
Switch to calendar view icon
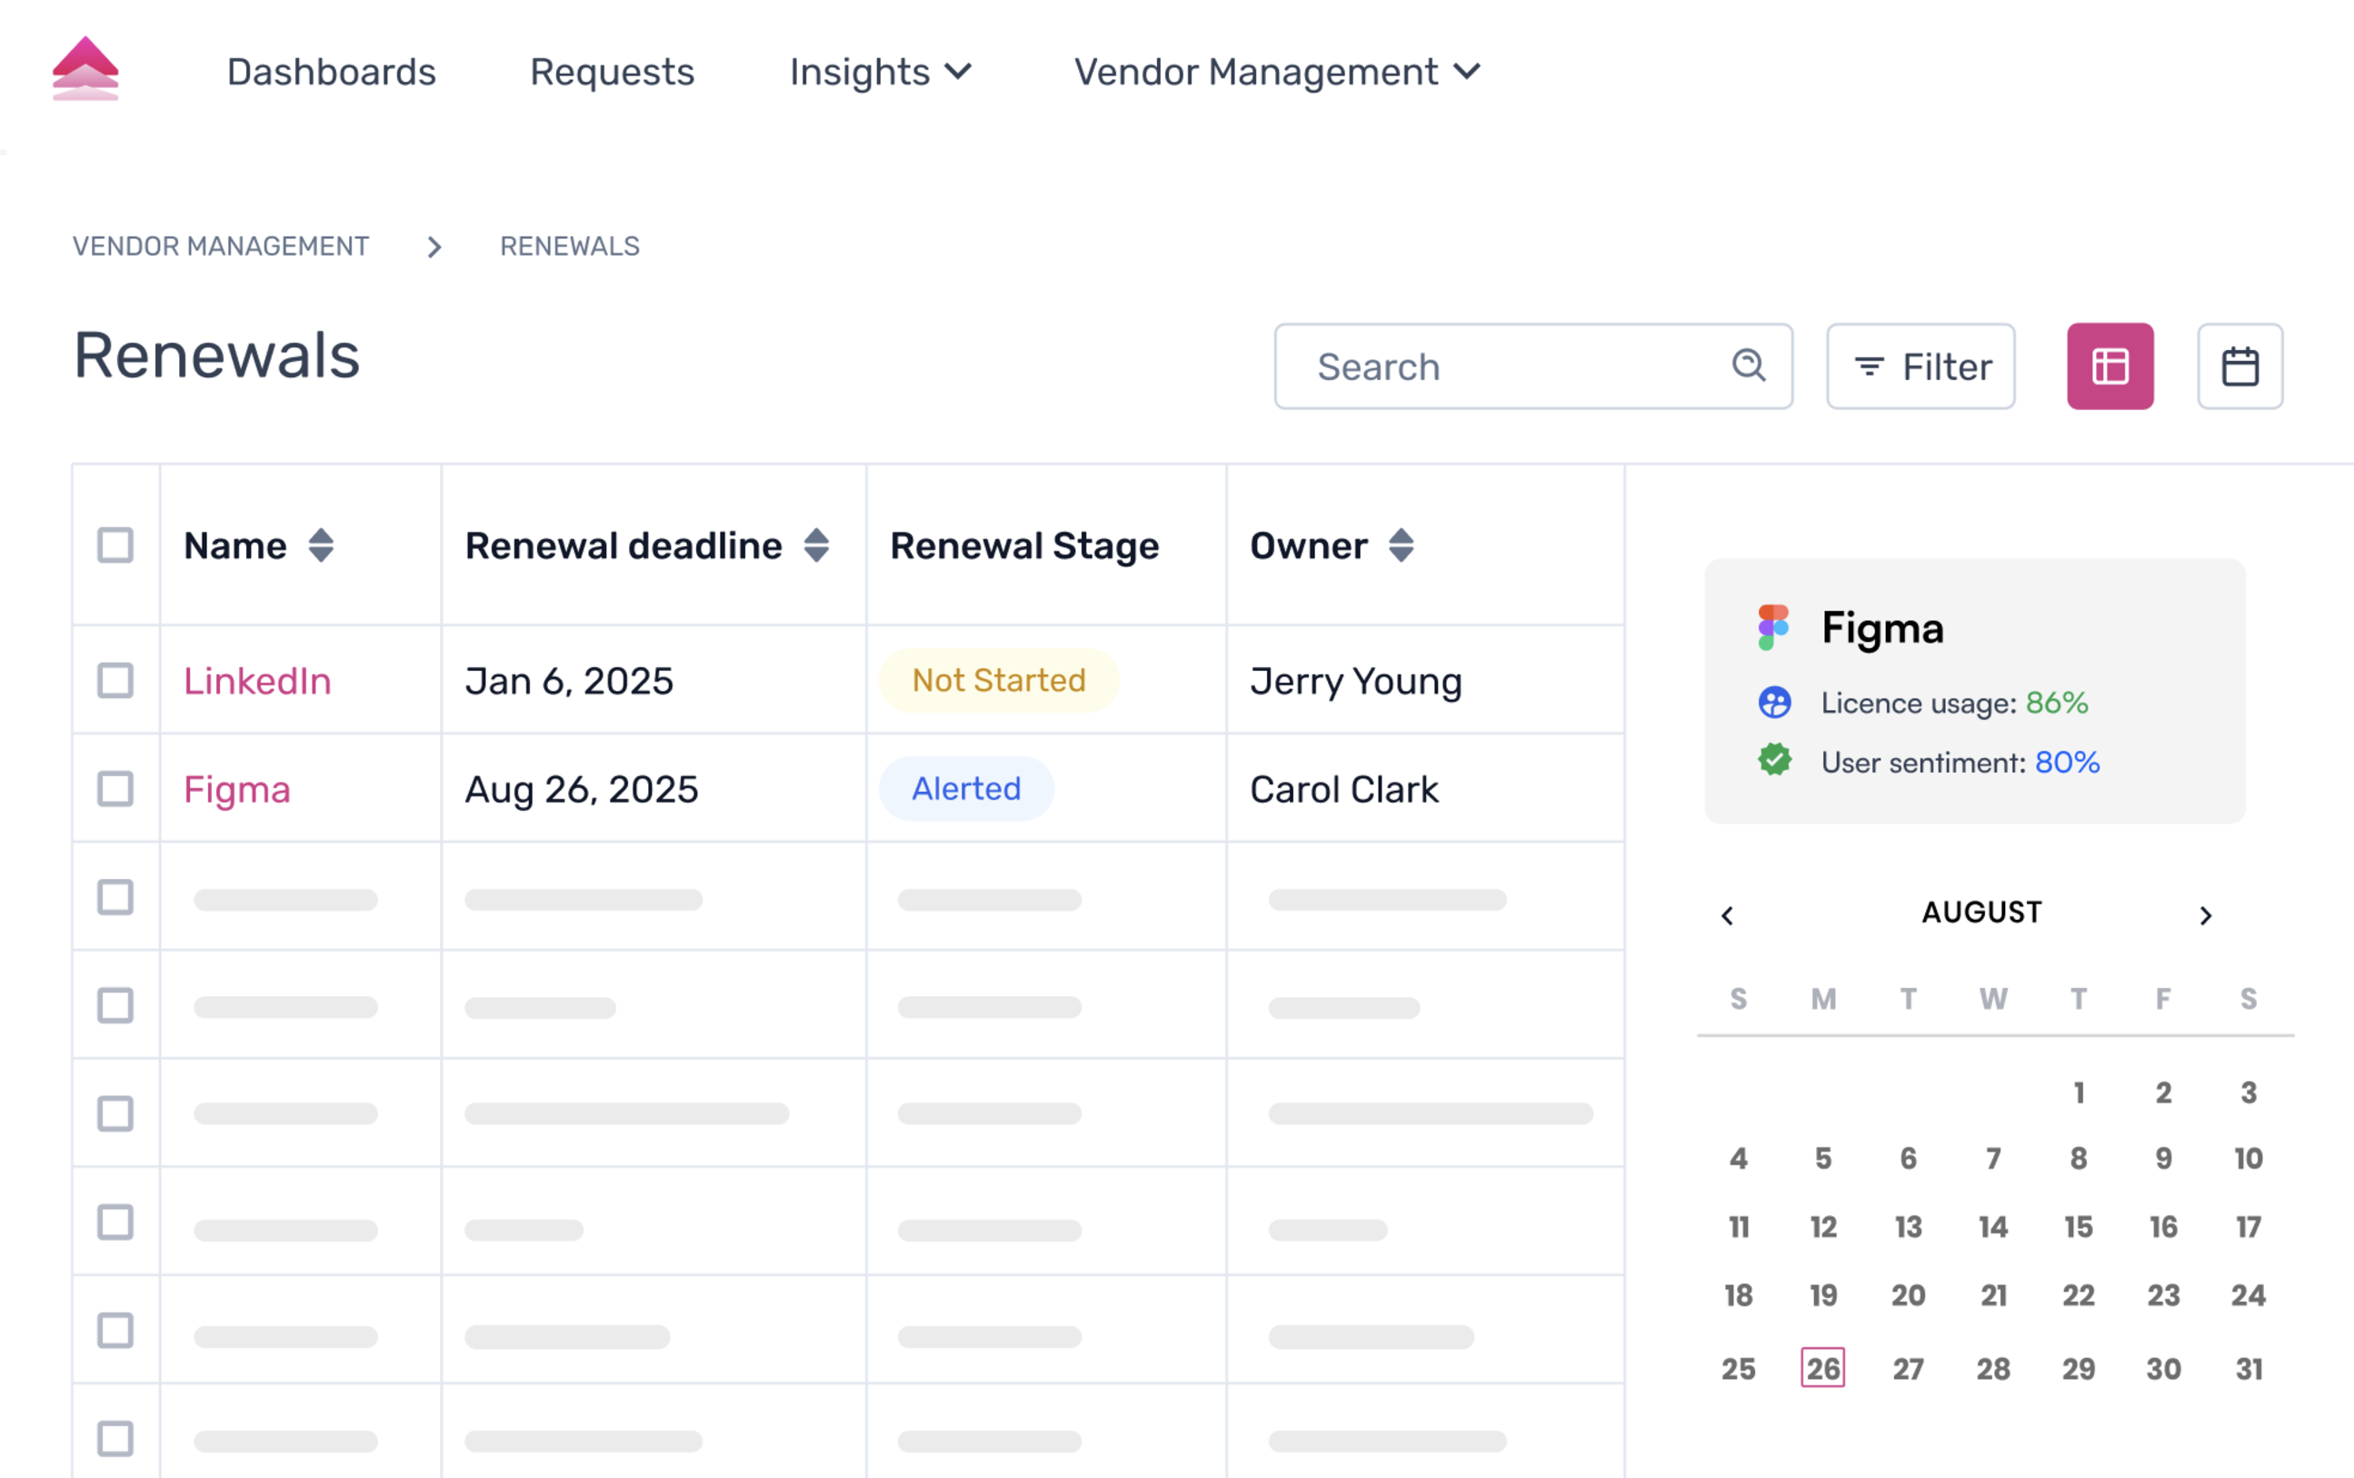pyautogui.click(x=2239, y=365)
